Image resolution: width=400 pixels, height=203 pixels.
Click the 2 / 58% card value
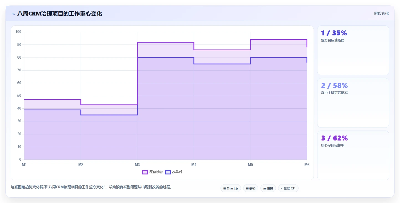pyautogui.click(x=334, y=85)
